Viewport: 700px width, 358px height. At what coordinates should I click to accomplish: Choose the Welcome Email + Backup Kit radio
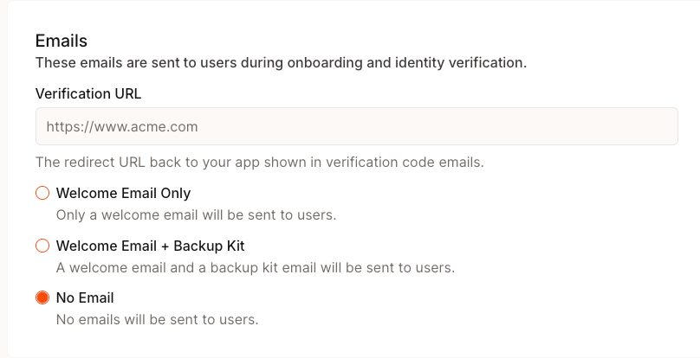pos(42,246)
